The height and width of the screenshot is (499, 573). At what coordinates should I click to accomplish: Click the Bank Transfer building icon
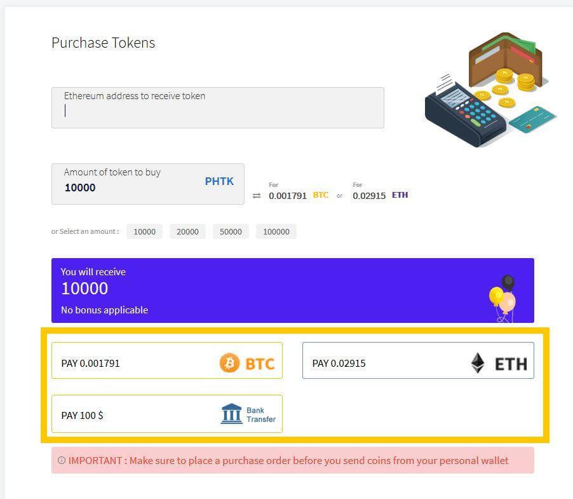[231, 413]
